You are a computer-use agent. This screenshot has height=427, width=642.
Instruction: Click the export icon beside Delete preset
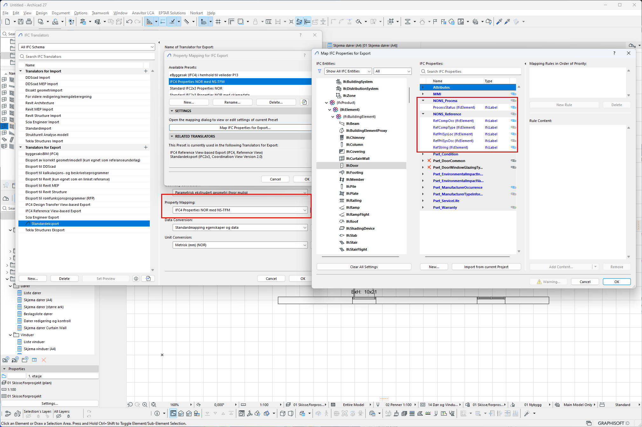304,102
